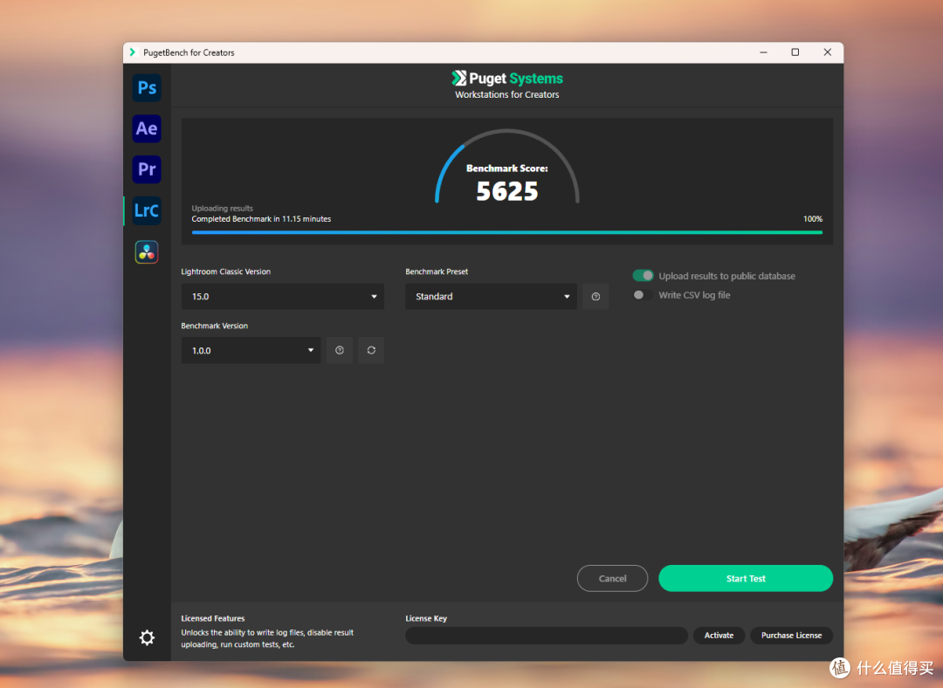Click the Cancel button
This screenshot has width=943, height=688.
[x=612, y=578]
